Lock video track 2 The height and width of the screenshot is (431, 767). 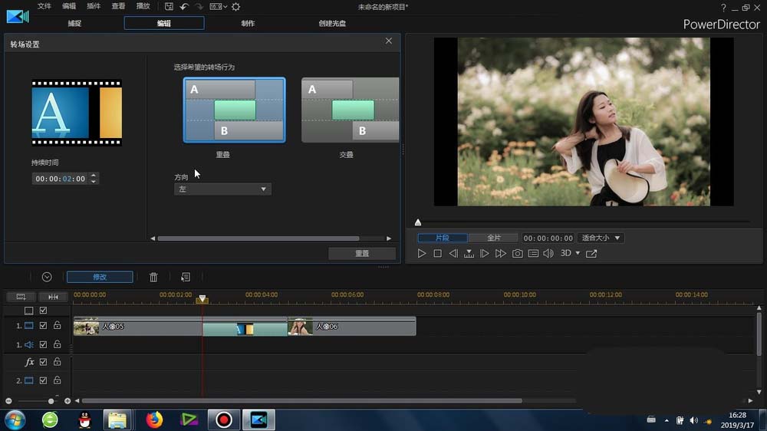58,380
